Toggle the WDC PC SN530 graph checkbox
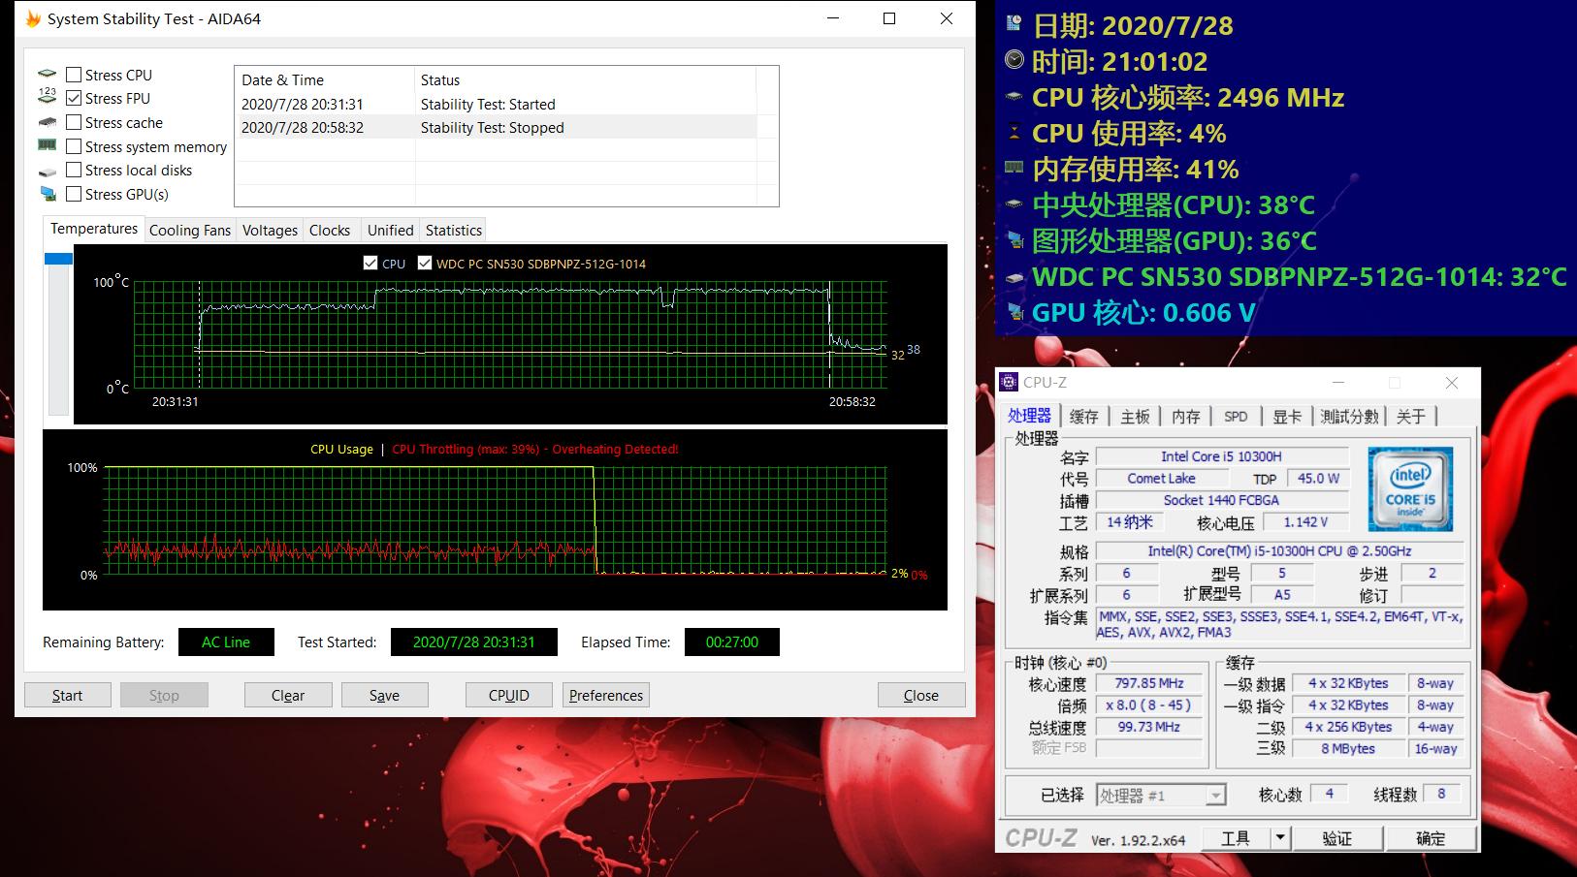1577x877 pixels. point(424,263)
